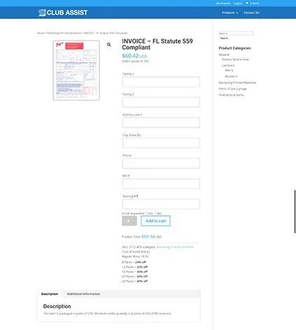Image resolution: width=296 pixels, height=330 pixels.
Task: Select Yes for Proof requested
Action: pos(146,213)
